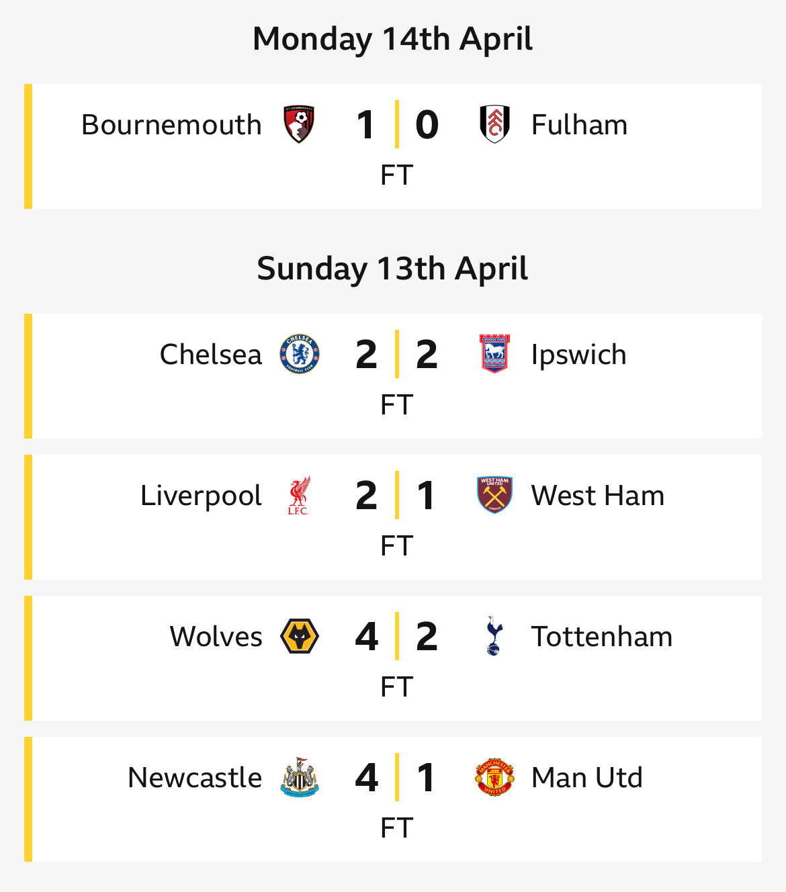
Task: Click the Newcastle United crest
Action: point(300,777)
